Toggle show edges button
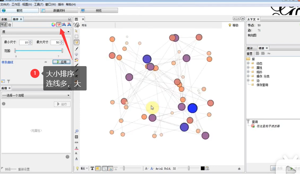Screen dimensions: 300x174 [105, 168]
